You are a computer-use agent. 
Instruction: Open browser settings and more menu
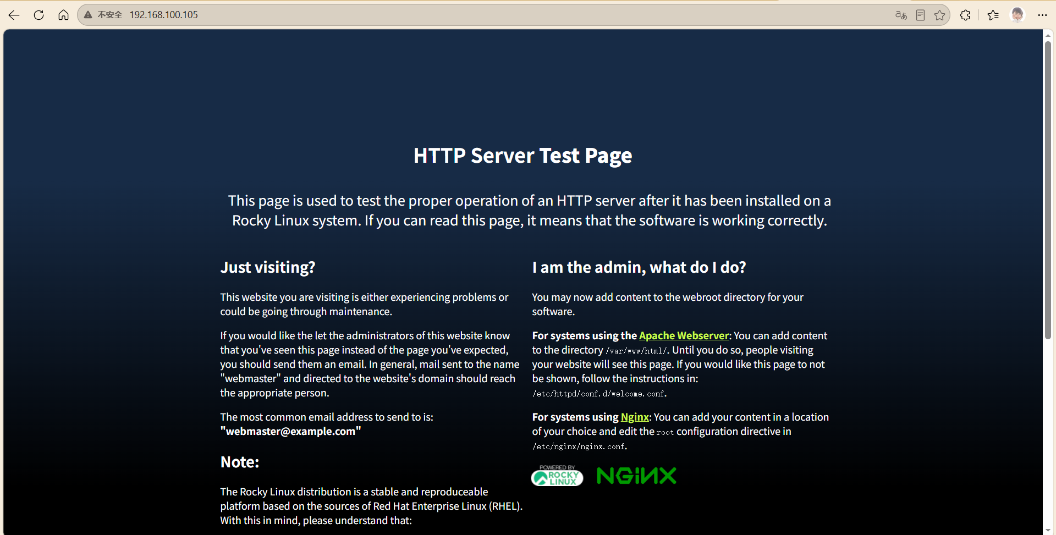(1042, 15)
